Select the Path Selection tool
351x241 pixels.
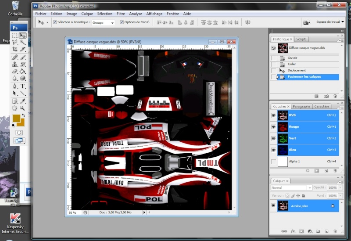coord(15,93)
